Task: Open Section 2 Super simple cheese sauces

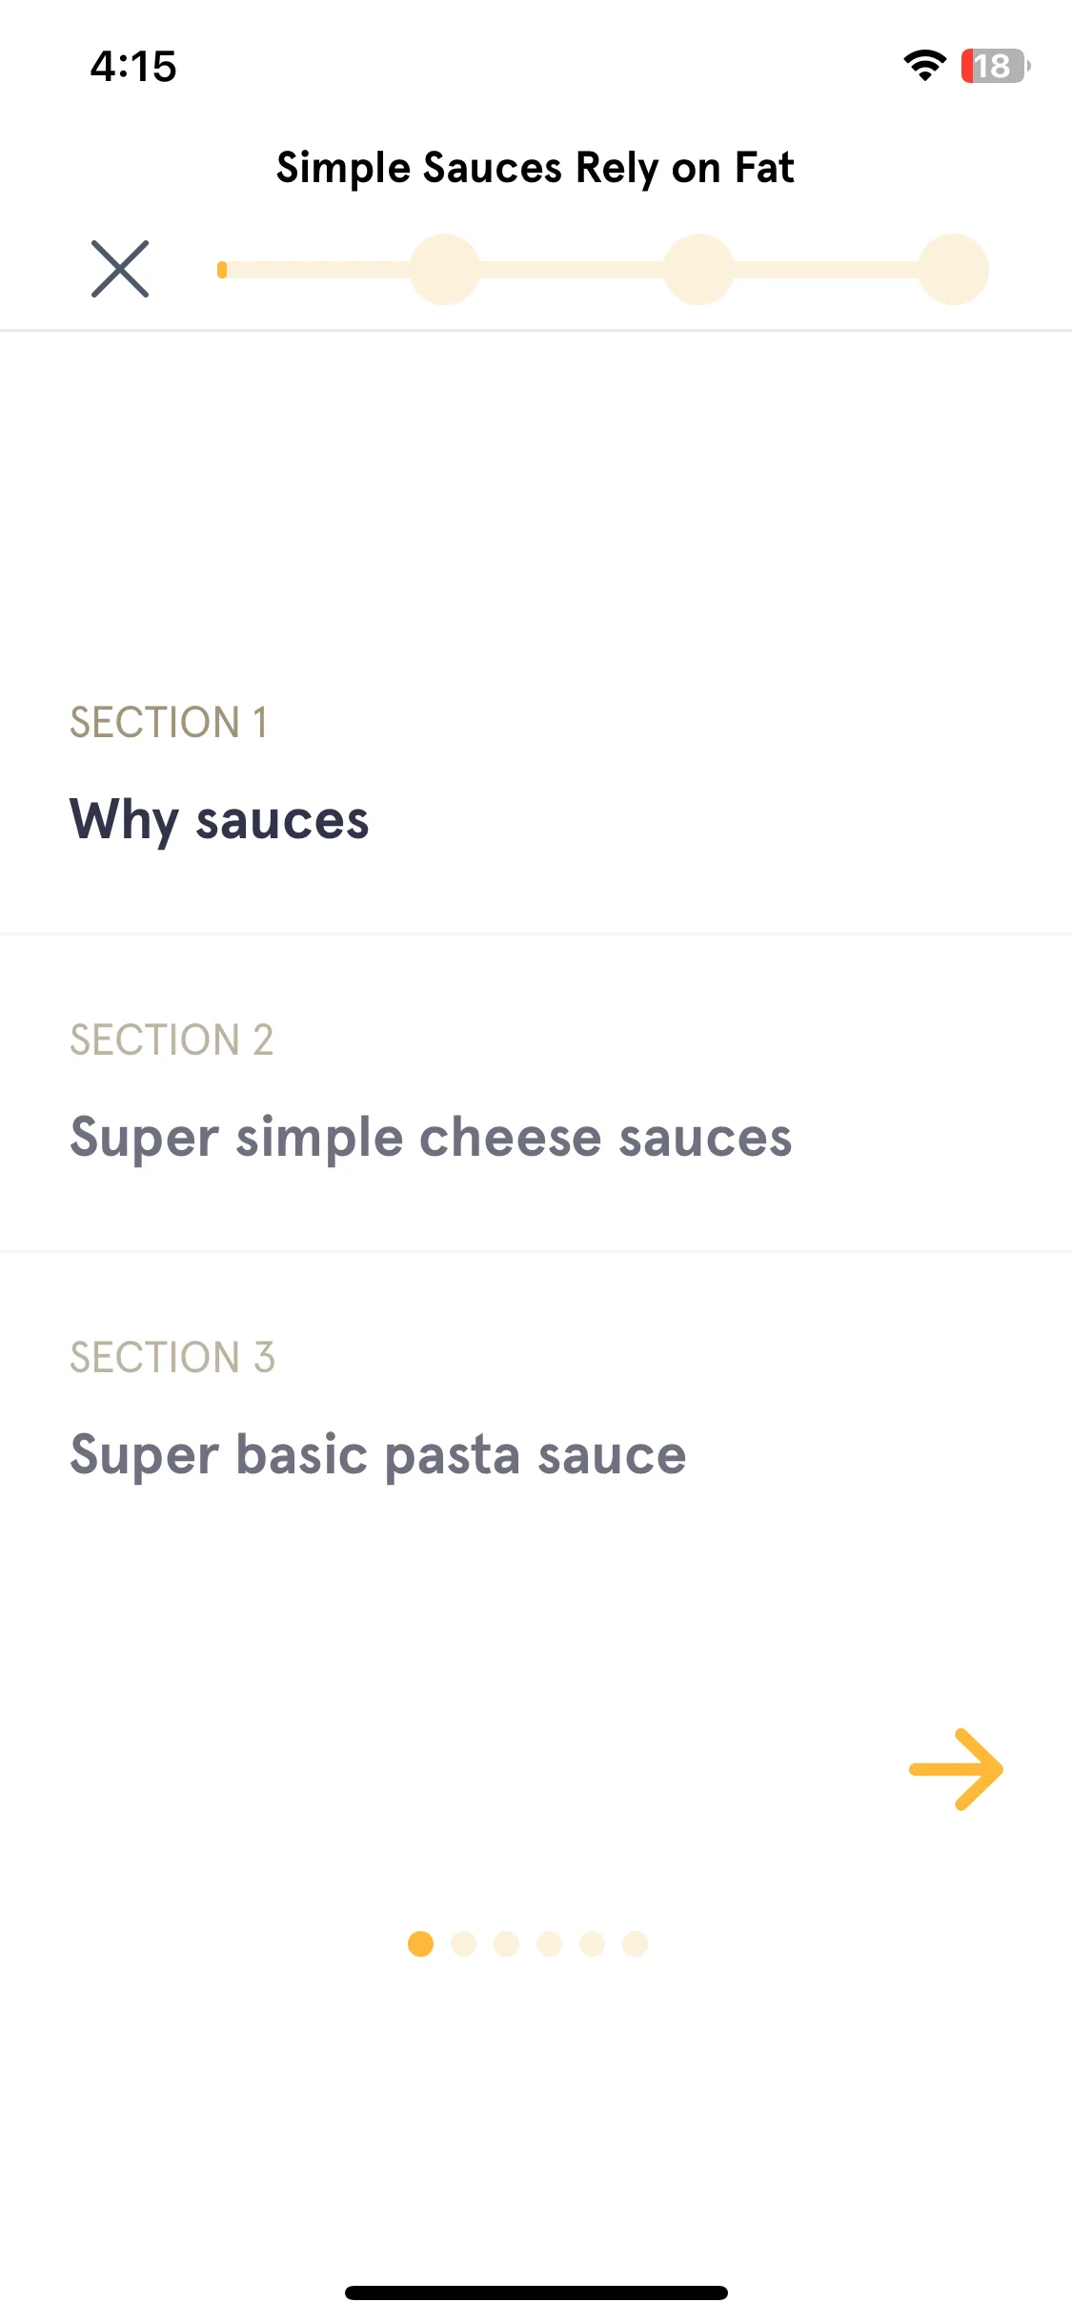Action: click(x=536, y=1092)
